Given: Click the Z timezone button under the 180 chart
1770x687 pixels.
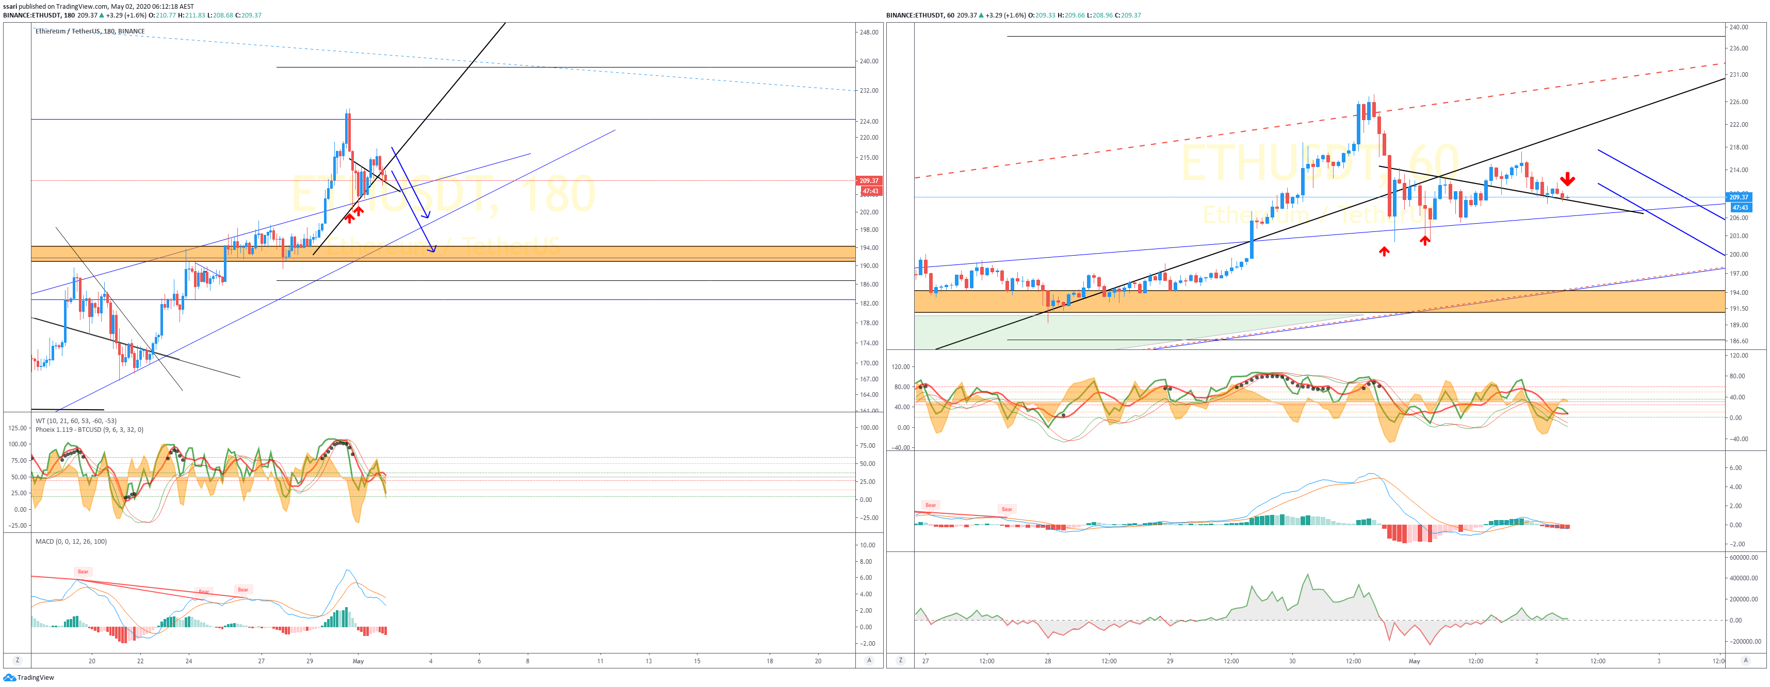Looking at the screenshot, I should coord(17,660).
